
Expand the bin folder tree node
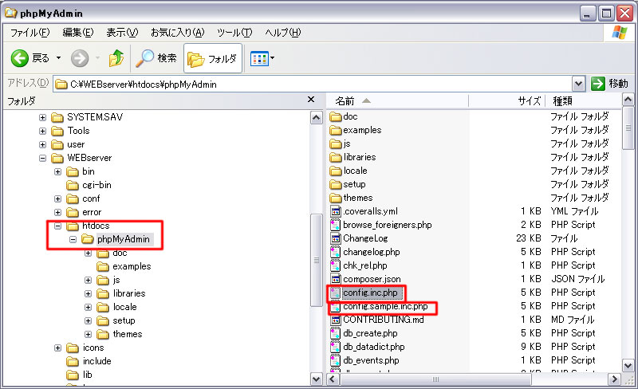point(57,171)
